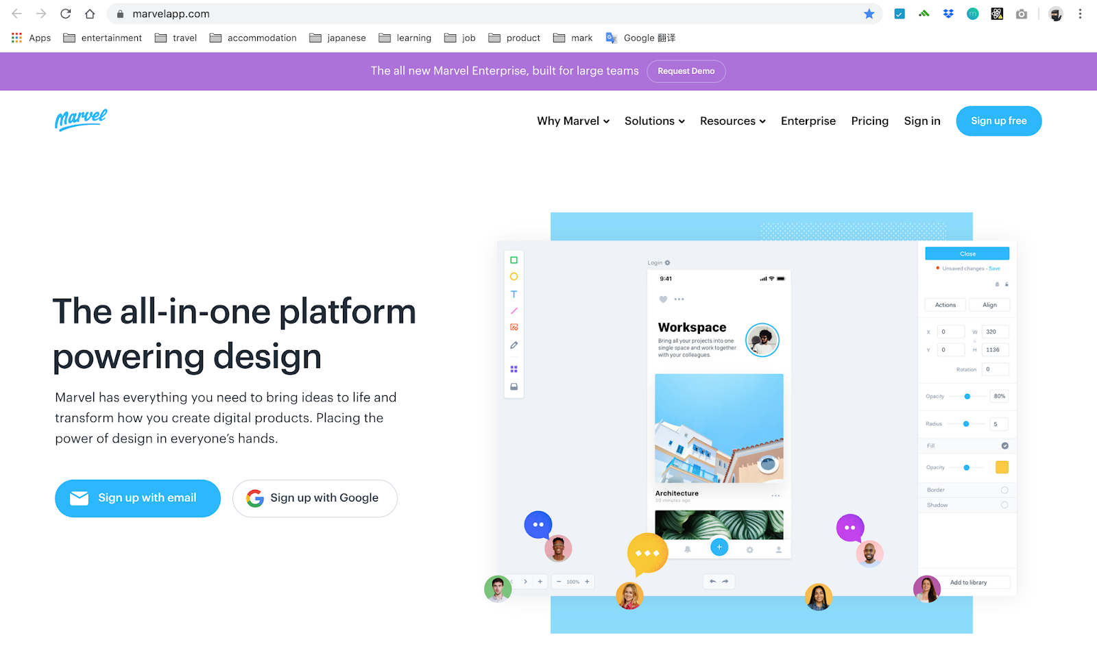Select the yellow ellipse tool in mockup
Image resolution: width=1097 pixels, height=653 pixels.
[x=514, y=277]
